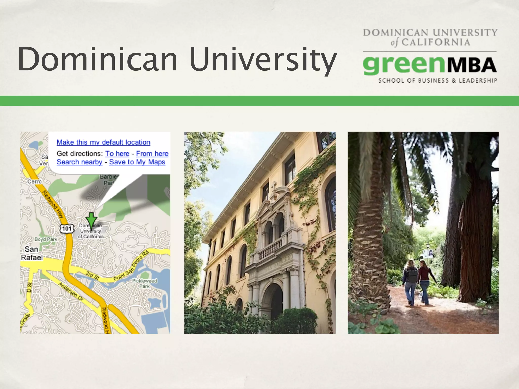The height and width of the screenshot is (389, 519).
Task: Click the 'Dominican University of California' logo text
Action: [430, 37]
